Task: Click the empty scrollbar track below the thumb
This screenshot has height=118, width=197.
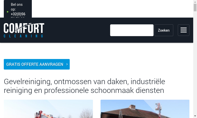Action: (195, 63)
